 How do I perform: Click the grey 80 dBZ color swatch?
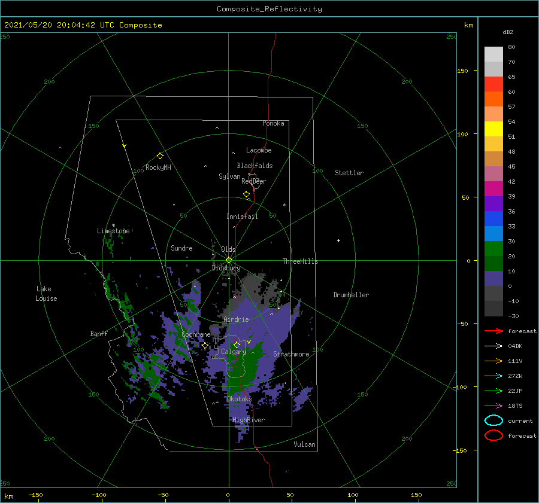(x=493, y=54)
